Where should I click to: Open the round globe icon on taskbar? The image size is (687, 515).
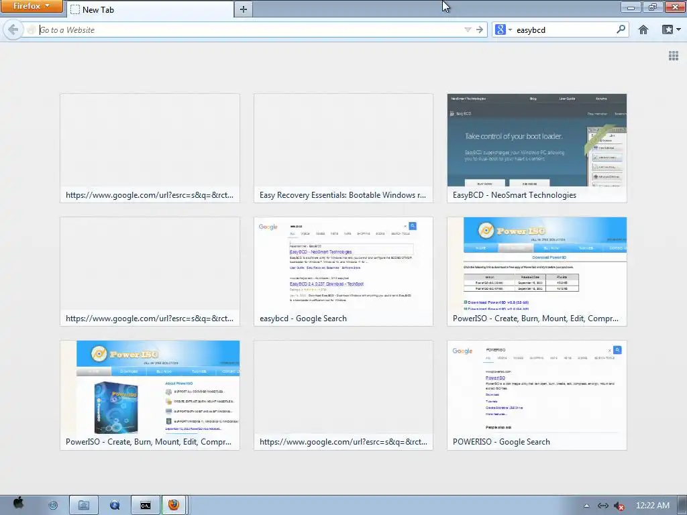tap(53, 506)
